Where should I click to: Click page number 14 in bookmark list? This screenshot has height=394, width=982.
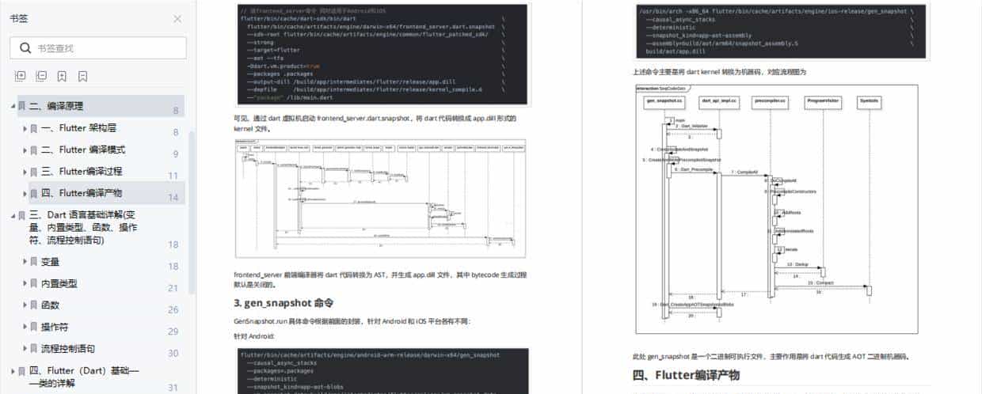click(x=173, y=198)
